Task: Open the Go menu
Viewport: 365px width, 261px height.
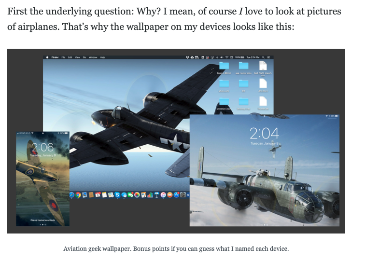Action: pos(84,57)
